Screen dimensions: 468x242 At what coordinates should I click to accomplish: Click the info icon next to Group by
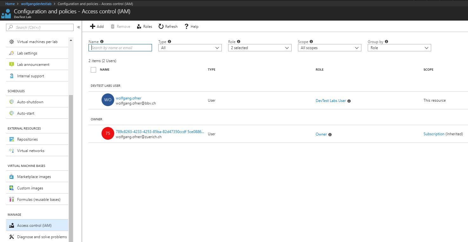click(x=386, y=41)
